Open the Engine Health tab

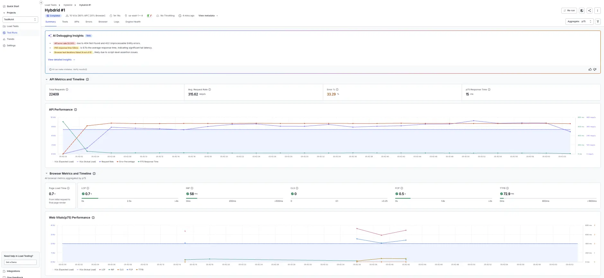click(133, 22)
